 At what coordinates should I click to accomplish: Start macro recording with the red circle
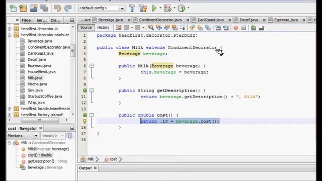236,28
